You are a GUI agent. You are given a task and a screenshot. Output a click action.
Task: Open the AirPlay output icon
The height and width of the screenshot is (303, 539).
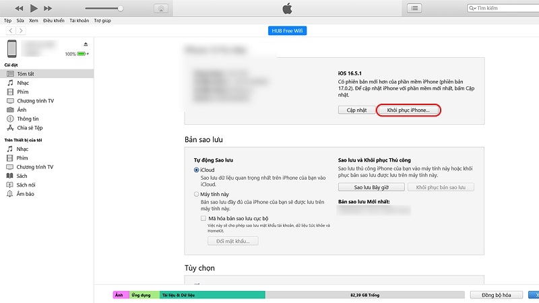pyautogui.click(x=161, y=8)
